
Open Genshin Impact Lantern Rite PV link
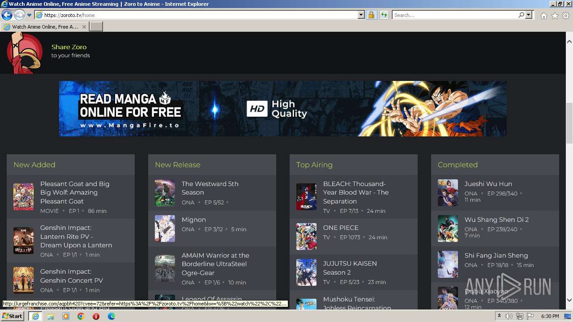[x=76, y=236]
